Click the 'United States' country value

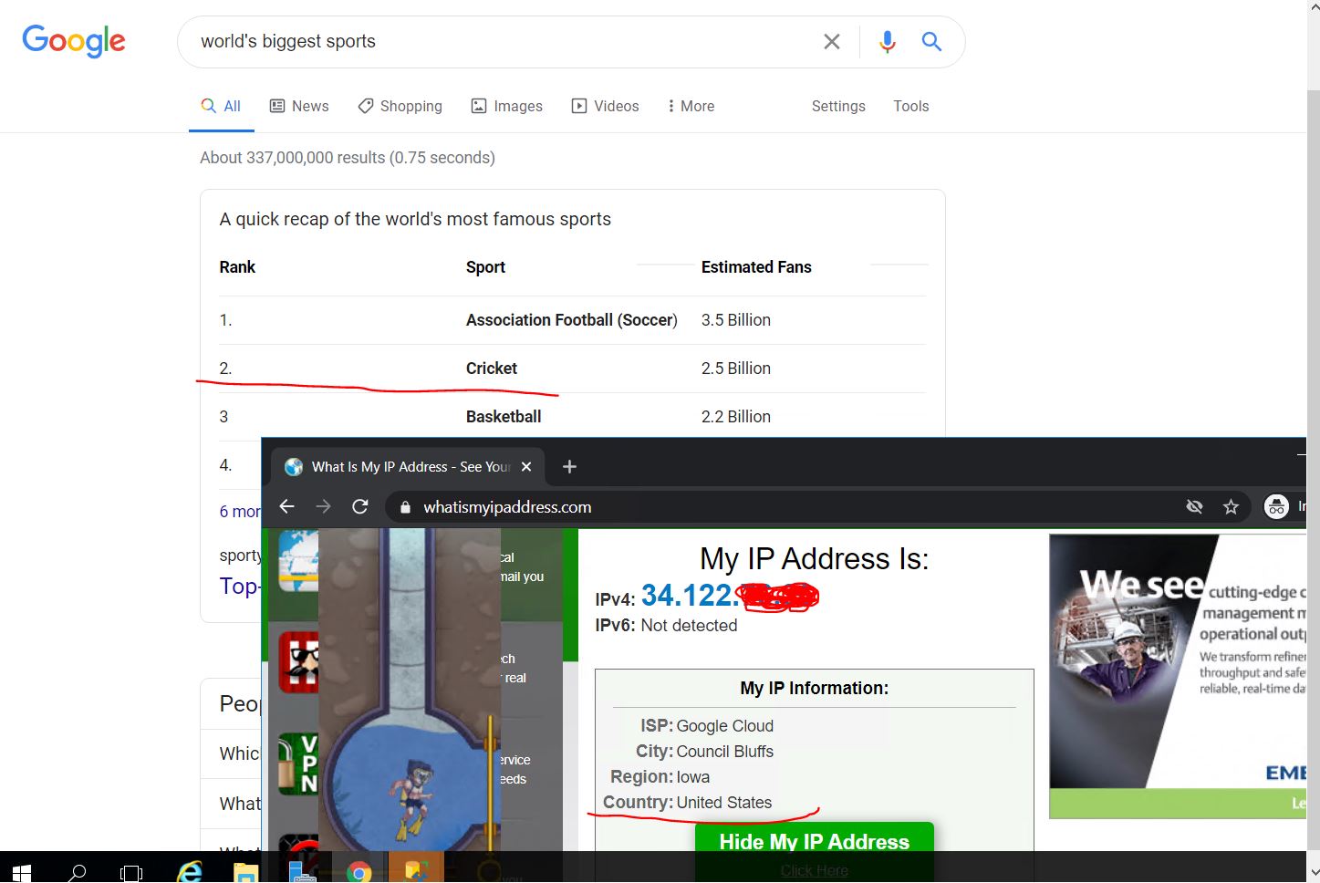coord(724,803)
